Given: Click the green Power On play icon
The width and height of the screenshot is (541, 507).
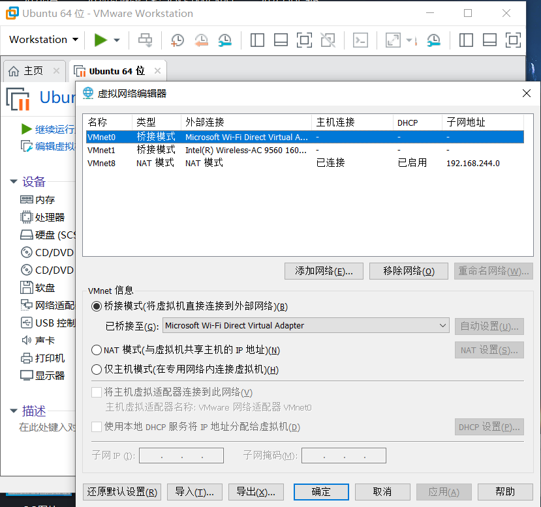Looking at the screenshot, I should coord(100,40).
